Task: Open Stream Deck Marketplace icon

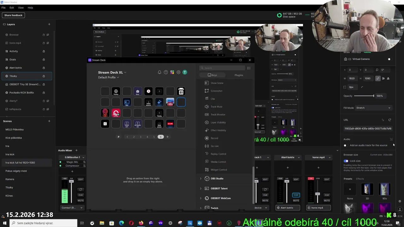Action: tap(172, 72)
